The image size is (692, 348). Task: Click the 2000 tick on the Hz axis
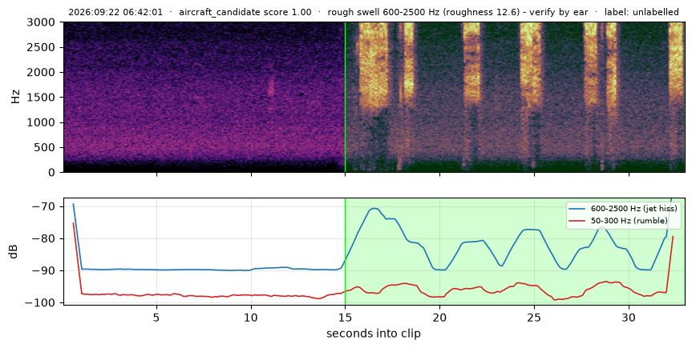point(42,72)
